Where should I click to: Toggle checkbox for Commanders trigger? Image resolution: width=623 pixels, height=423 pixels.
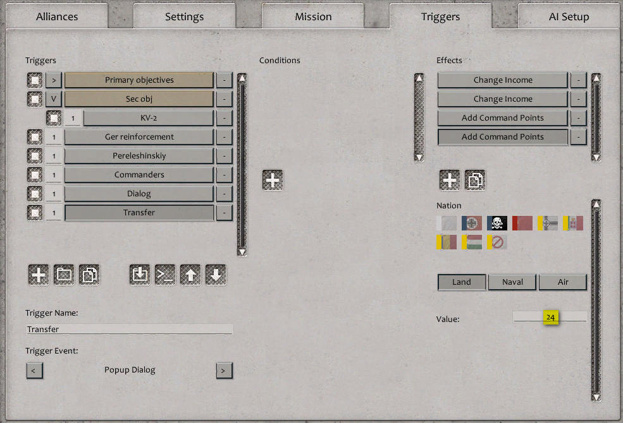tap(35, 175)
